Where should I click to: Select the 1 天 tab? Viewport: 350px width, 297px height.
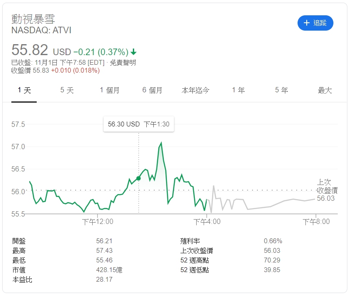tap(24, 90)
